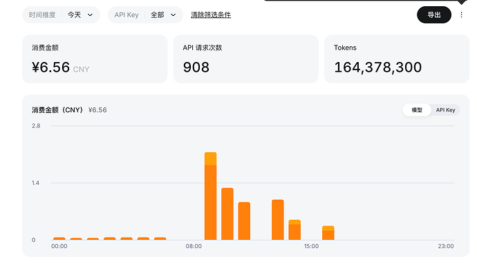
Task: Select the 消费金额 ¥6.56 summary card
Action: tap(95, 59)
